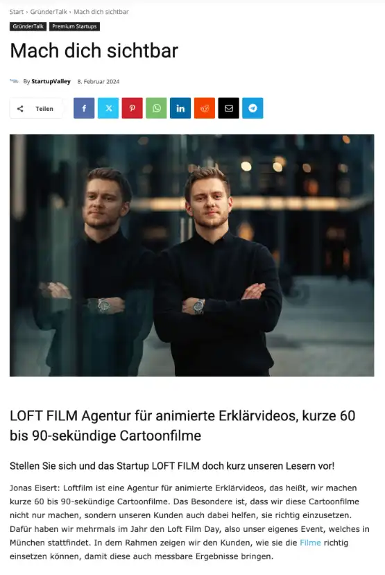The width and height of the screenshot is (385, 575).
Task: Go to Start in the breadcrumb
Action: pos(17,12)
